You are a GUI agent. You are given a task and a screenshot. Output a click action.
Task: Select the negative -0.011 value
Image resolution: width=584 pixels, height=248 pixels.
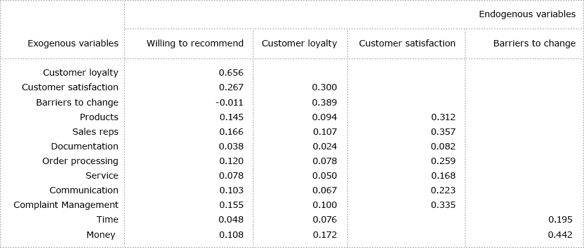(x=229, y=102)
